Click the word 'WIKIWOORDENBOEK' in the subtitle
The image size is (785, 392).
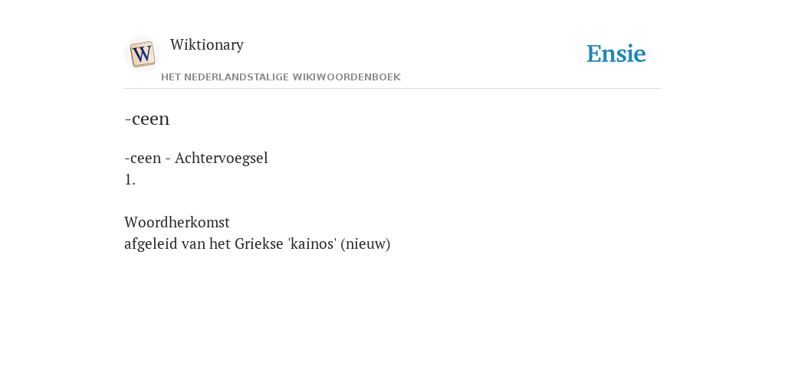click(x=347, y=77)
